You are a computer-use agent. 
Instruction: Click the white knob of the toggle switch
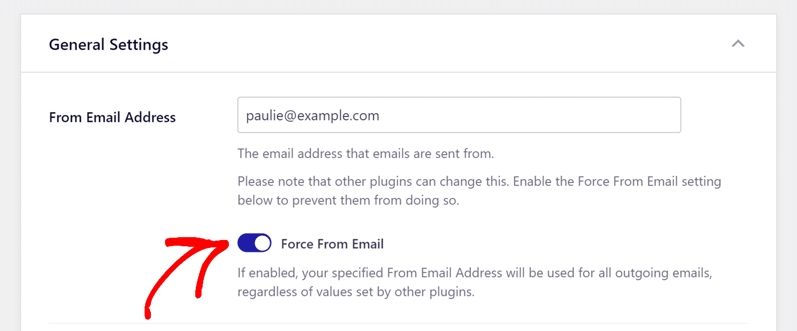[x=262, y=243]
